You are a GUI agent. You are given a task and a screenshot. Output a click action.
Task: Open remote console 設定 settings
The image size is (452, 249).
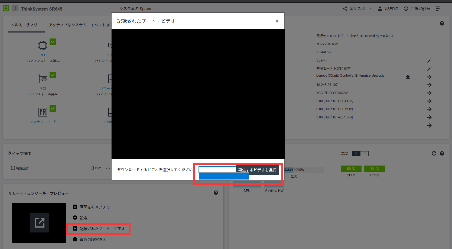point(80,218)
